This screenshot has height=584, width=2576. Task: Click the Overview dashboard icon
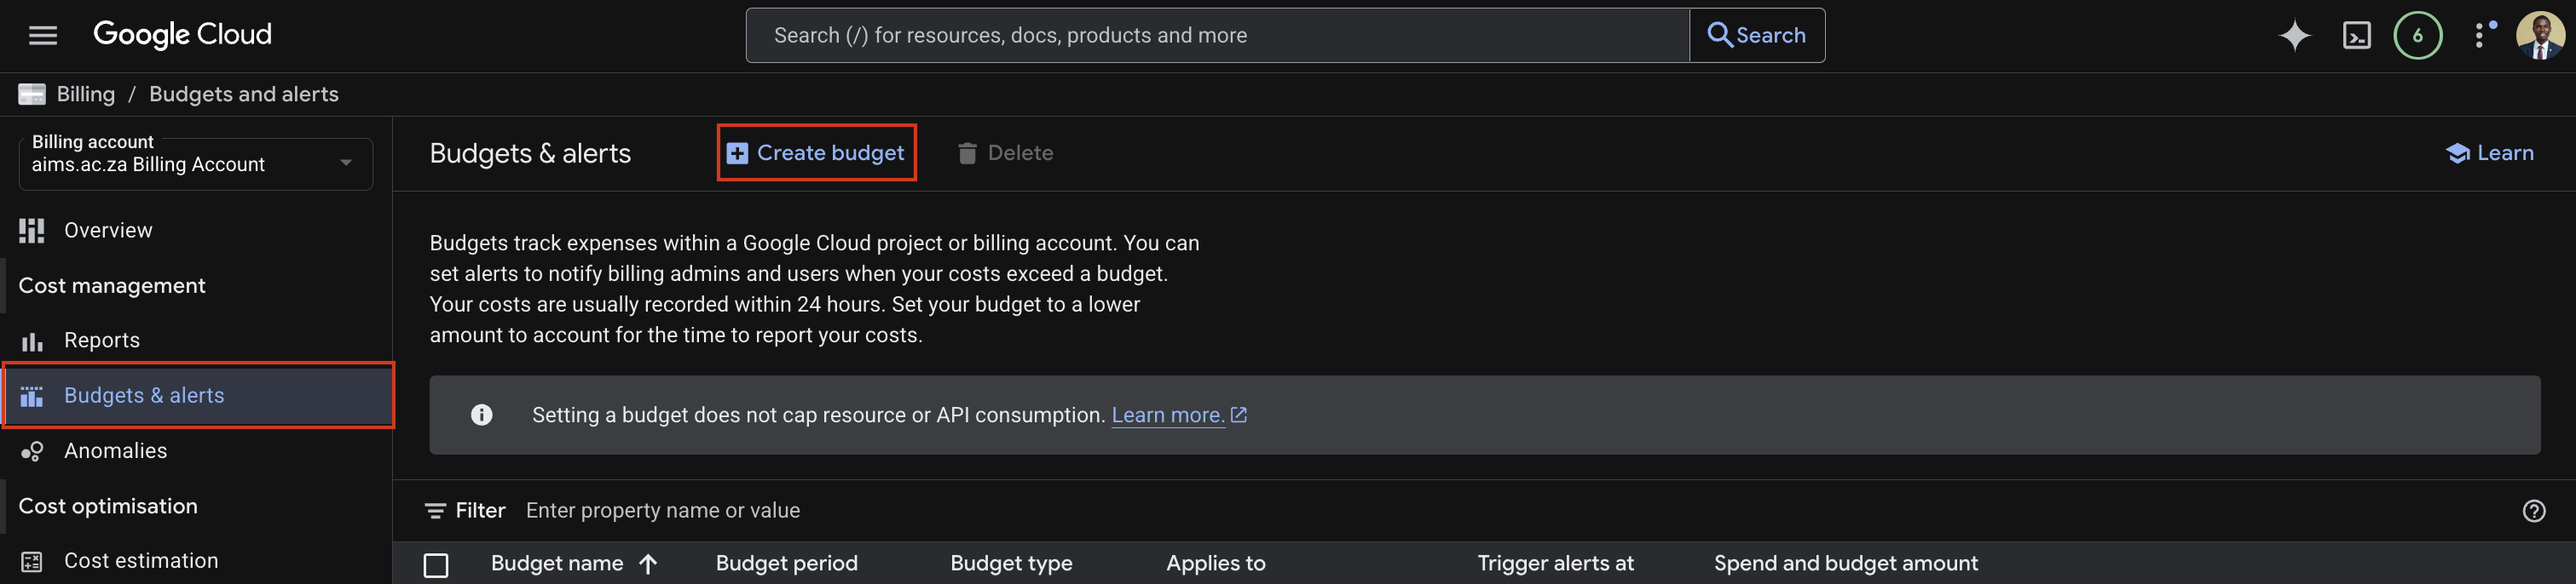[32, 231]
